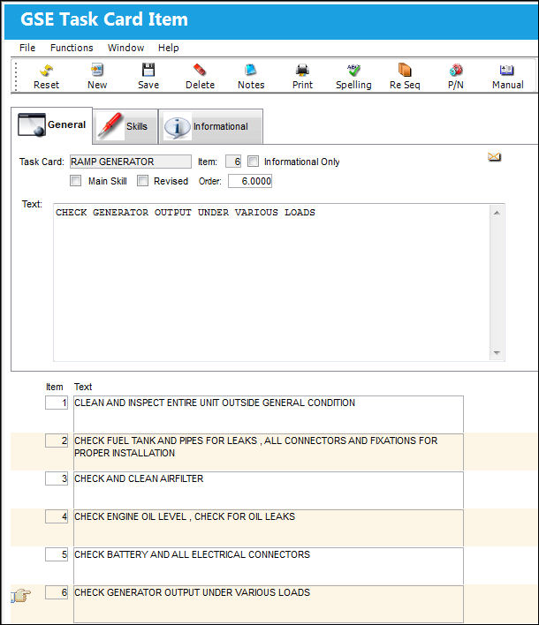
Task: Click item number 5 cell
Action: coord(57,554)
